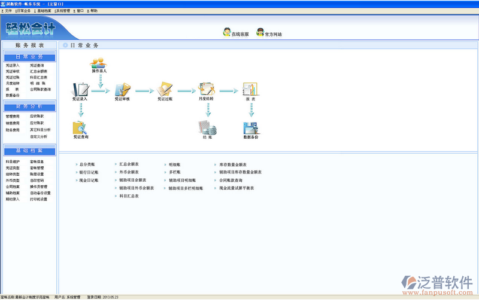Click the 凭证查询 voucher query icon

click(x=80, y=128)
